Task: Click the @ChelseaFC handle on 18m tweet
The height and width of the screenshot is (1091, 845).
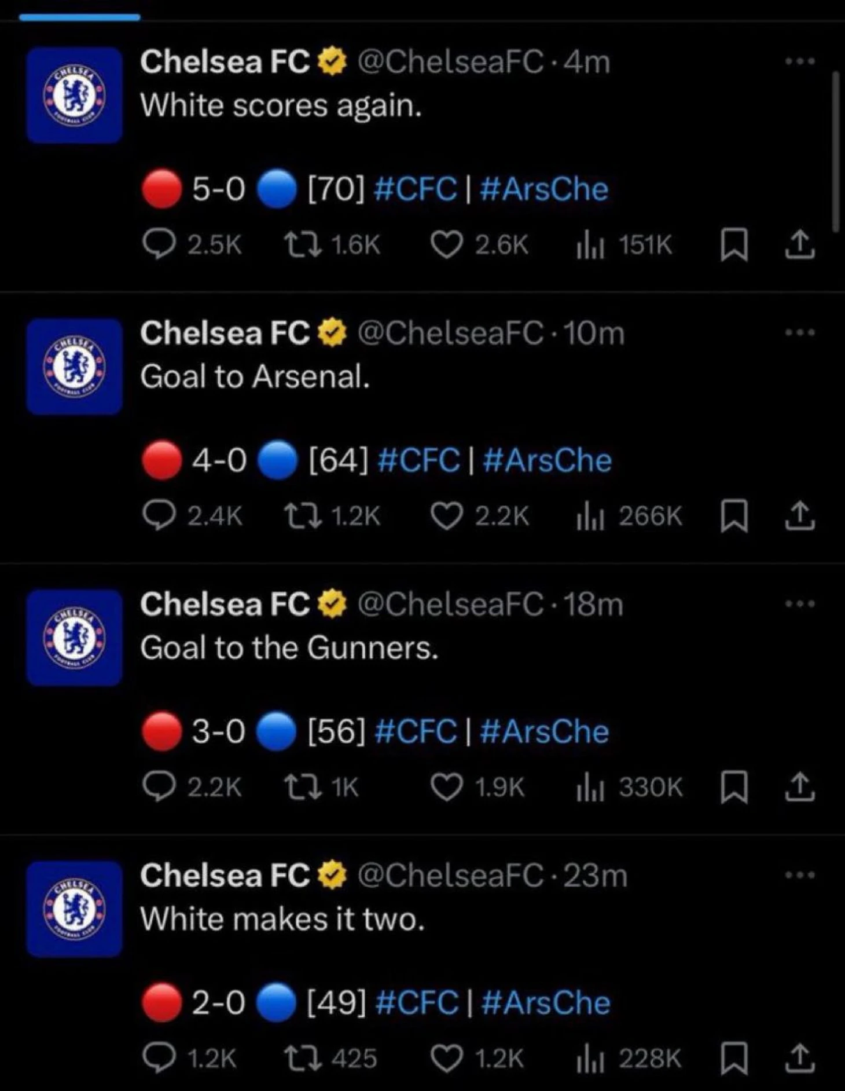Action: tap(450, 604)
